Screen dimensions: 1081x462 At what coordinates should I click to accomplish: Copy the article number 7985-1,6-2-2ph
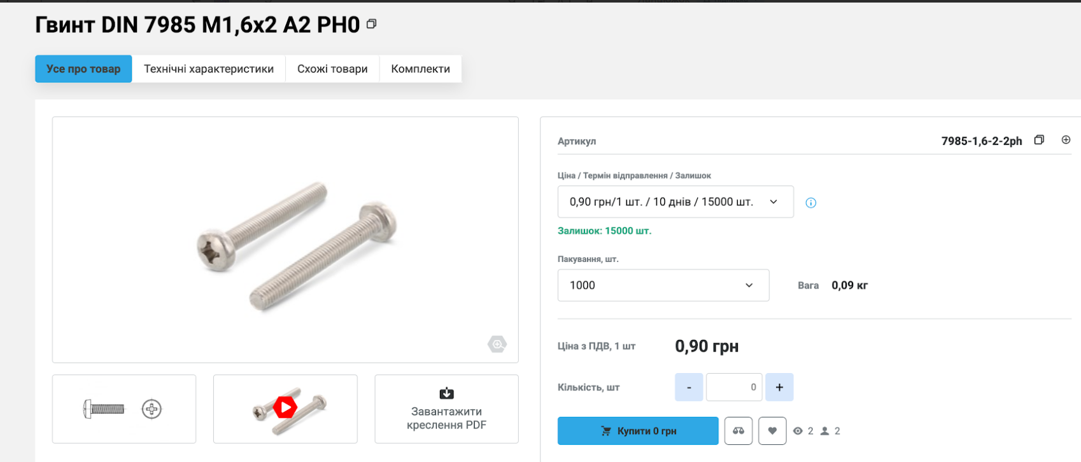[1039, 140]
